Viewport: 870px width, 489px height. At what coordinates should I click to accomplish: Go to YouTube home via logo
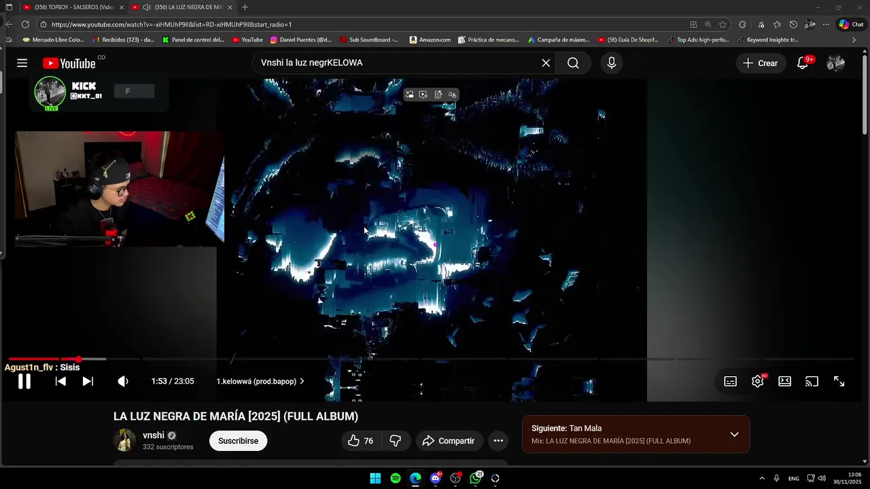(x=69, y=63)
